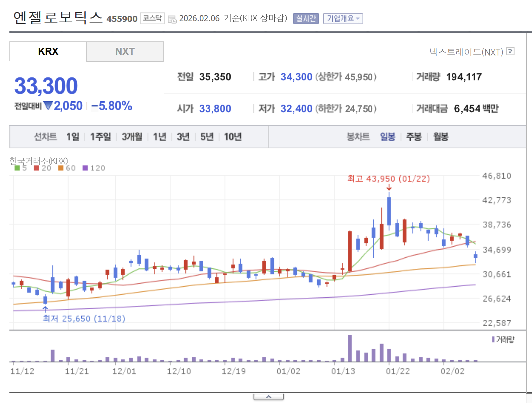The height and width of the screenshot is (403, 532).
Task: Click the 최저 25,650 (11/18) chart marker
Action: click(84, 319)
